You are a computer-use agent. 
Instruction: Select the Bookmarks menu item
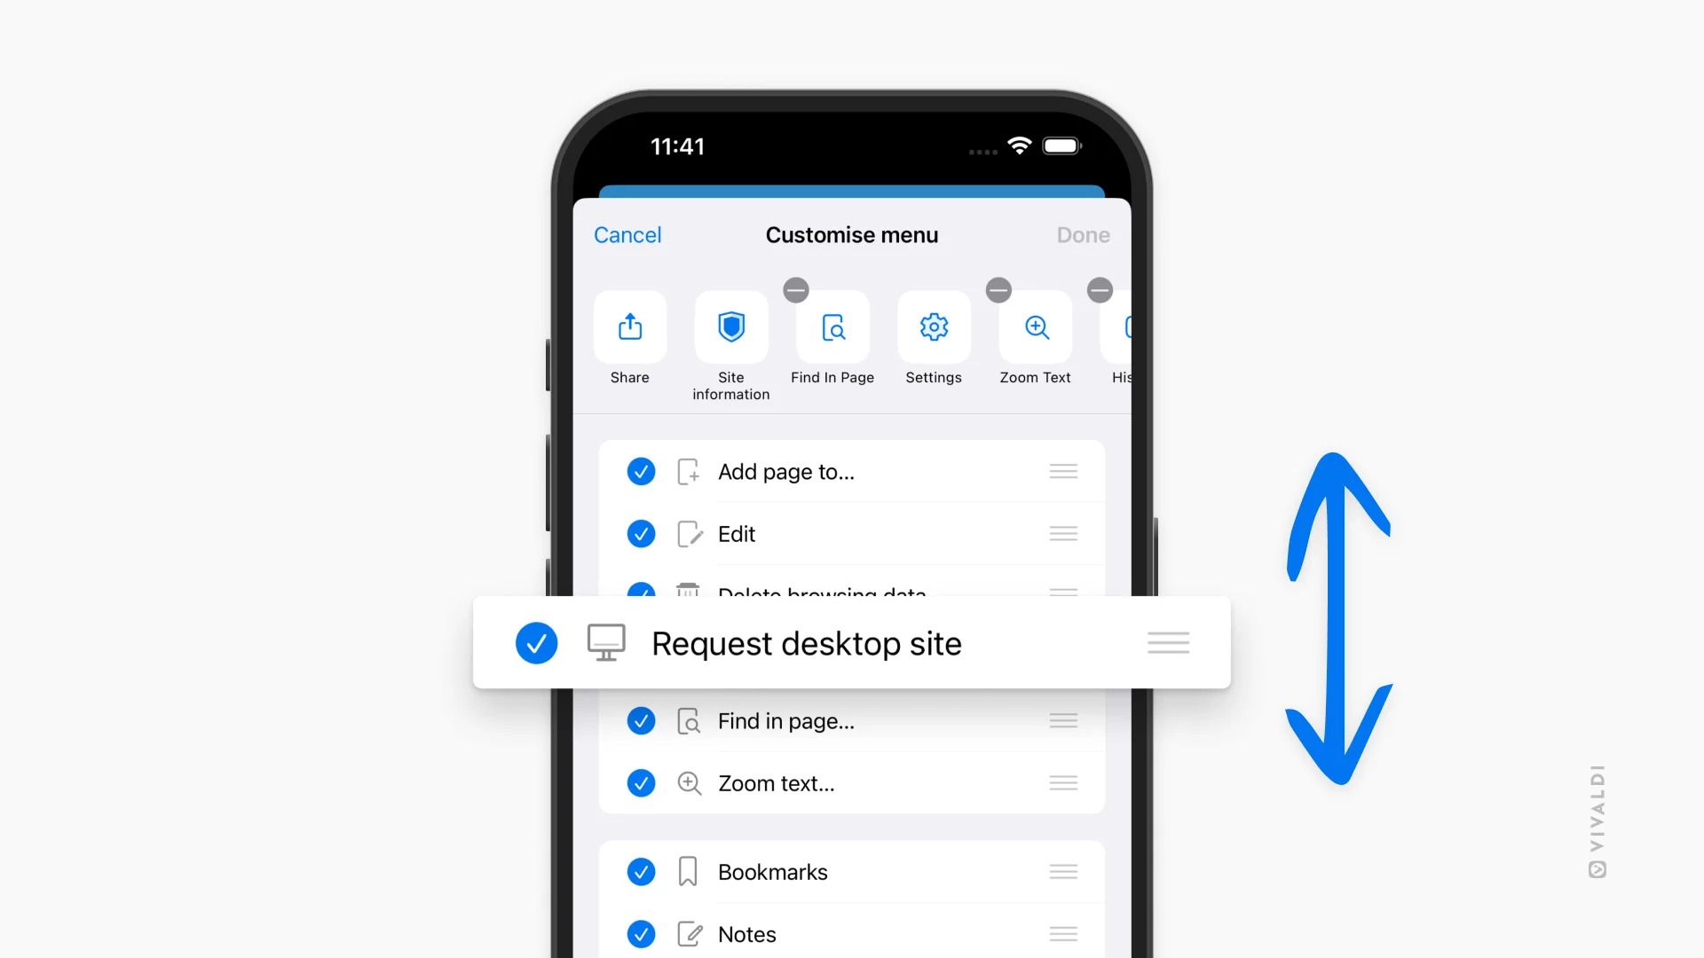pos(772,871)
